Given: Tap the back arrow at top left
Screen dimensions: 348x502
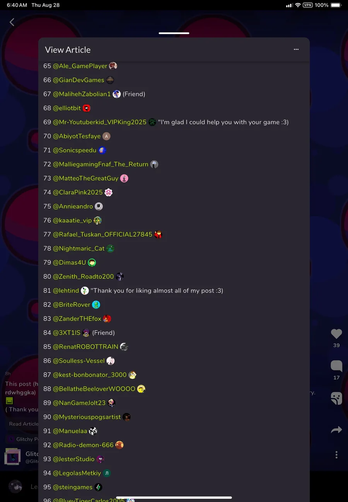Looking at the screenshot, I should click(12, 22).
